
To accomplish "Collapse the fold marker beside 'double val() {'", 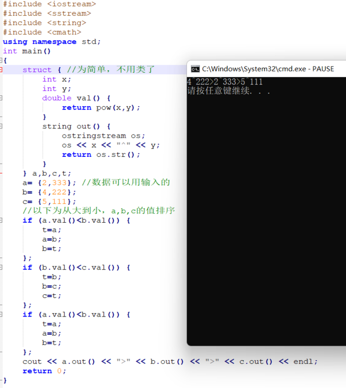I will [x=1, y=98].
